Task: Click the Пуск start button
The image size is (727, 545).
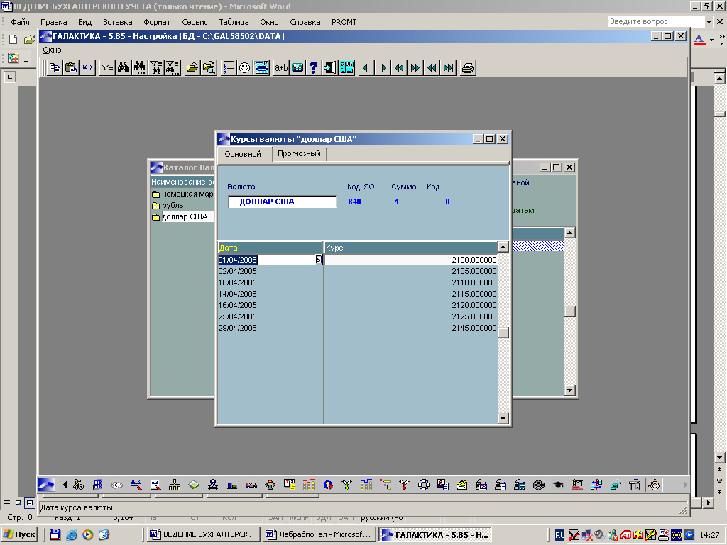Action: click(19, 534)
